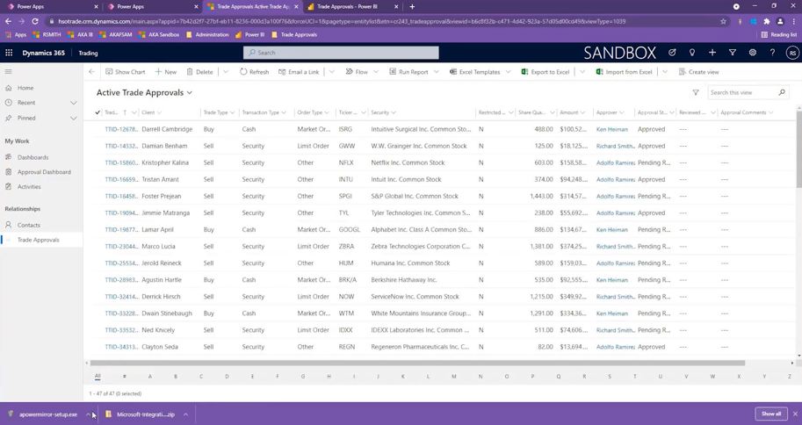
Task: Click New to create a trade approval
Action: [166, 72]
